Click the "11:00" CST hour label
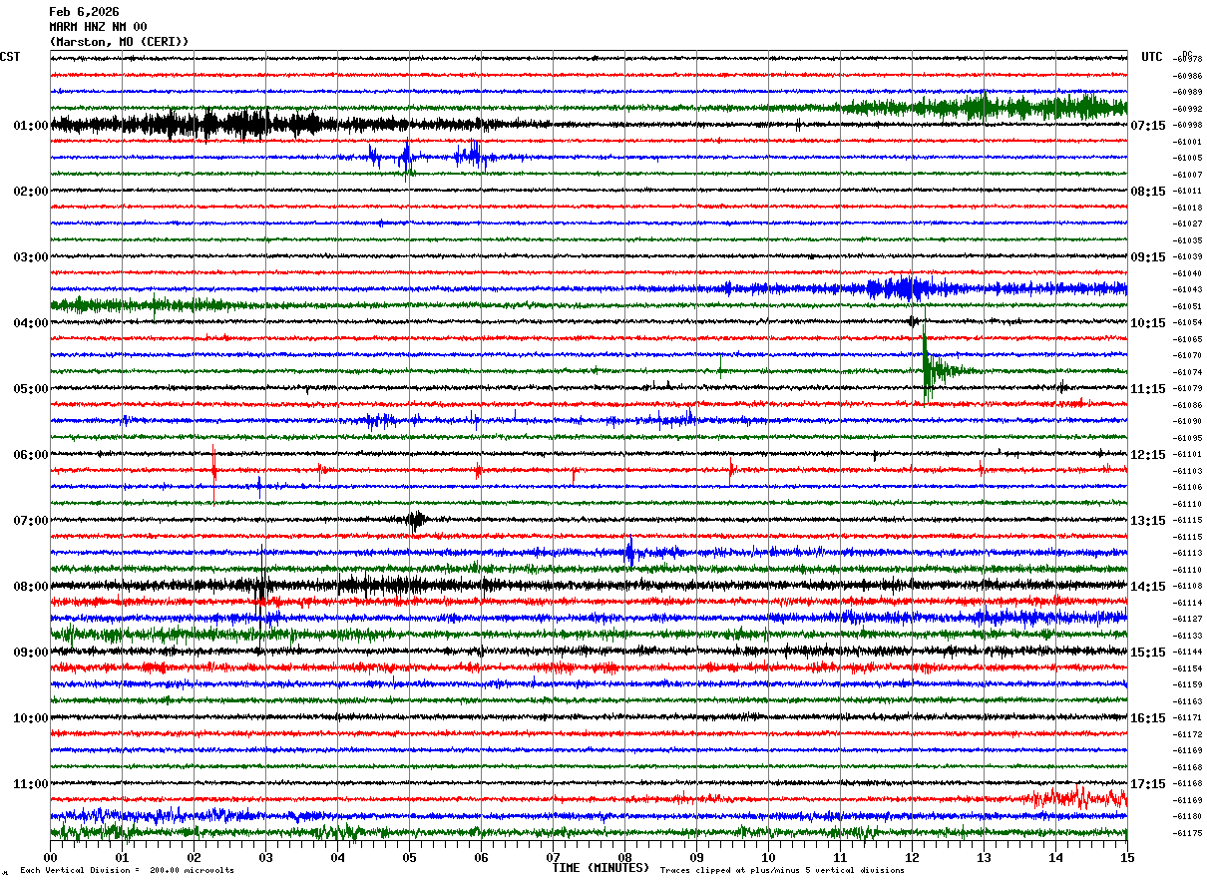 tap(31, 784)
